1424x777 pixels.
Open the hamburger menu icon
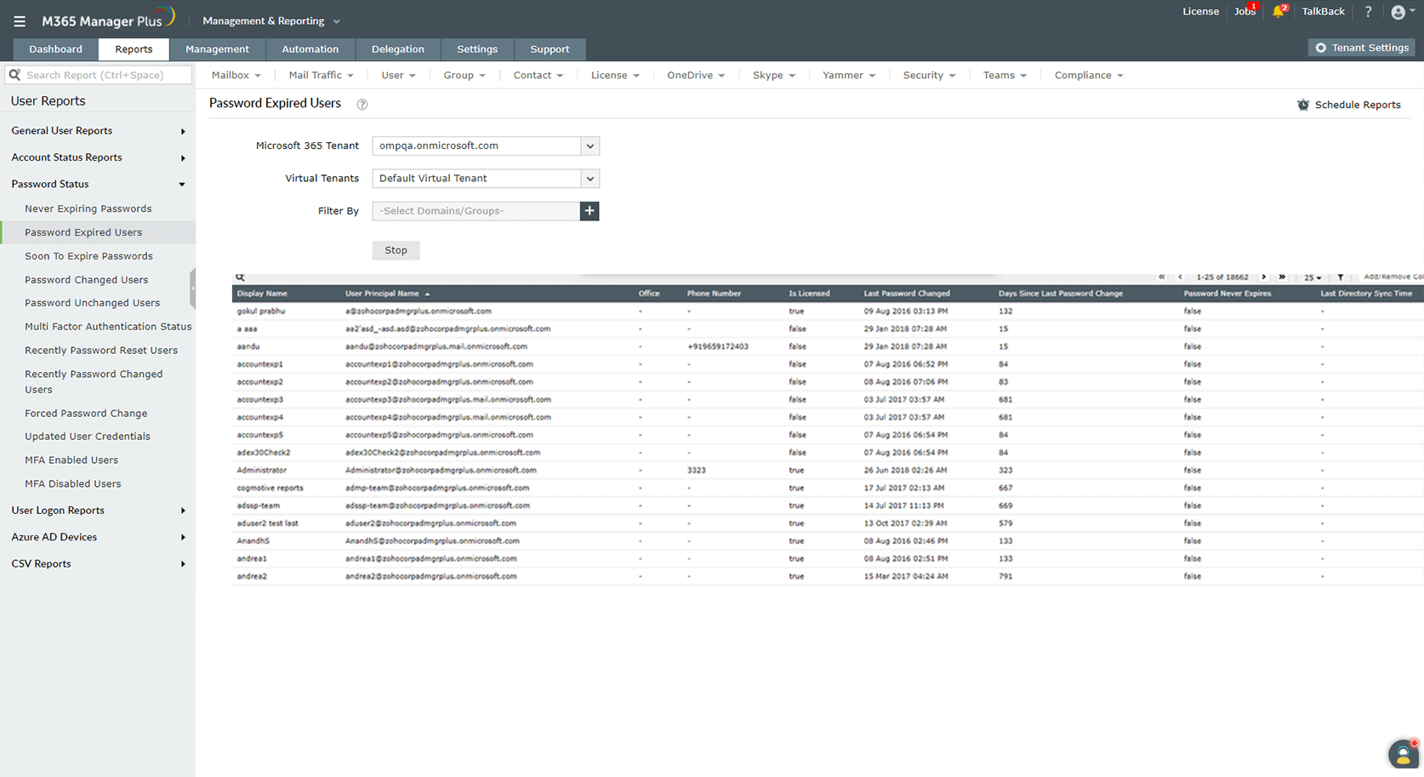coord(20,21)
